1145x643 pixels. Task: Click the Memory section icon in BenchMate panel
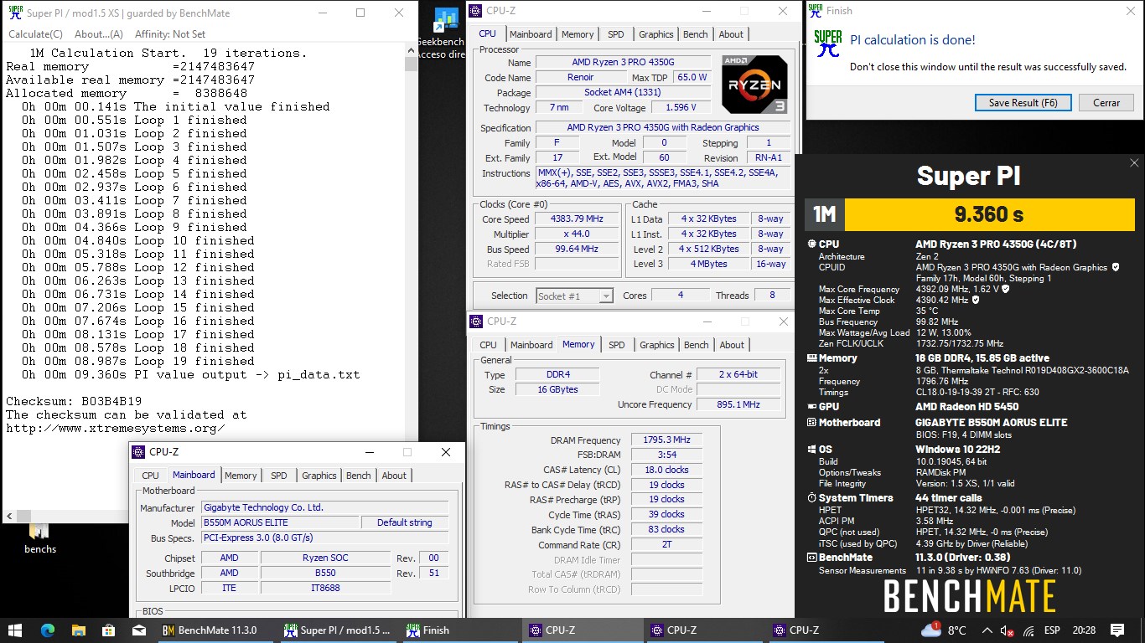(x=811, y=358)
